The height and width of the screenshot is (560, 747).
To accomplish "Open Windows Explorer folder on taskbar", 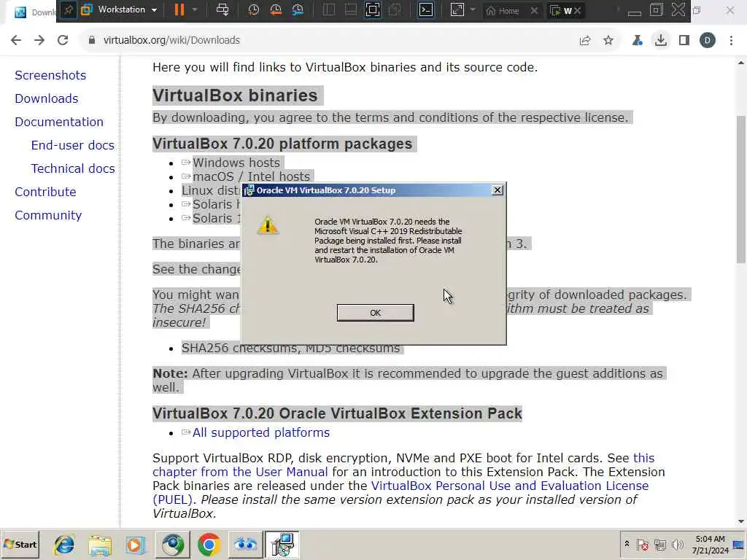I will coord(99,545).
